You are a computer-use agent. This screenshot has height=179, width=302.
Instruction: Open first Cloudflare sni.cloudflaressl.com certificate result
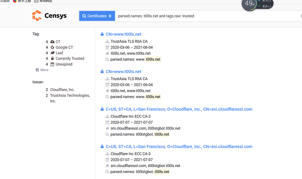pyautogui.click(x=179, y=109)
